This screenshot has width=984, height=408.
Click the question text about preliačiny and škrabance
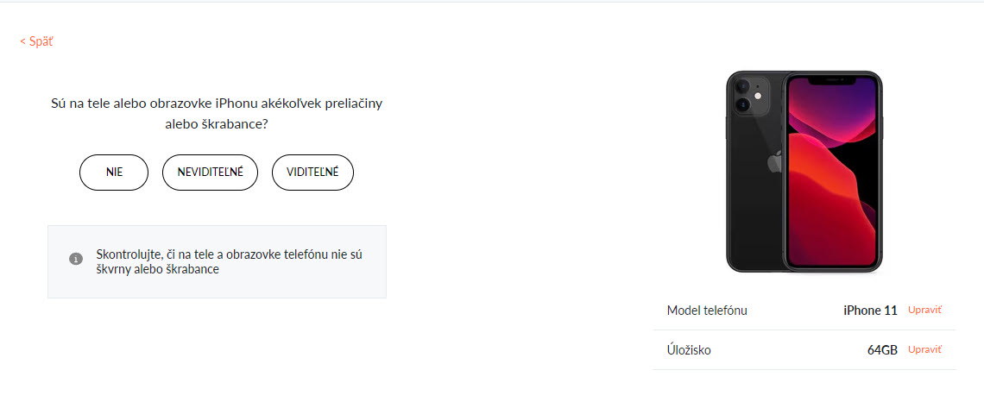coord(216,114)
